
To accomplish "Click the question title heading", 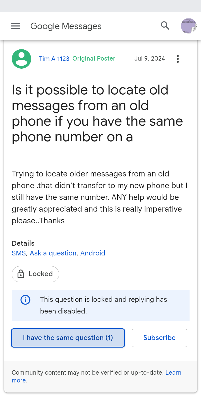I will [x=97, y=113].
